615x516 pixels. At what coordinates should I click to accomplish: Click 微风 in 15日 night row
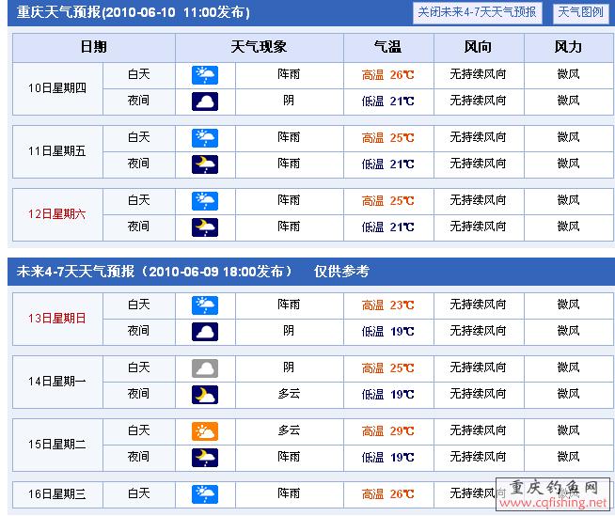pyautogui.click(x=569, y=457)
